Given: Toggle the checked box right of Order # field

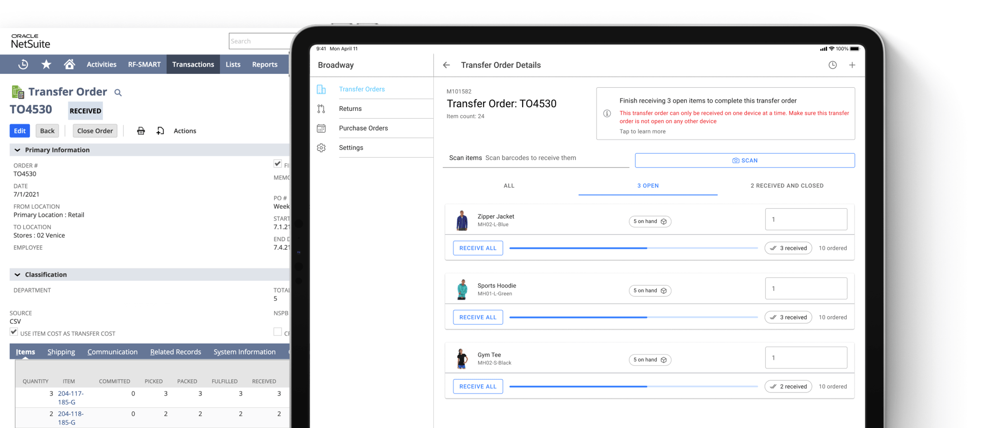Looking at the screenshot, I should [278, 164].
